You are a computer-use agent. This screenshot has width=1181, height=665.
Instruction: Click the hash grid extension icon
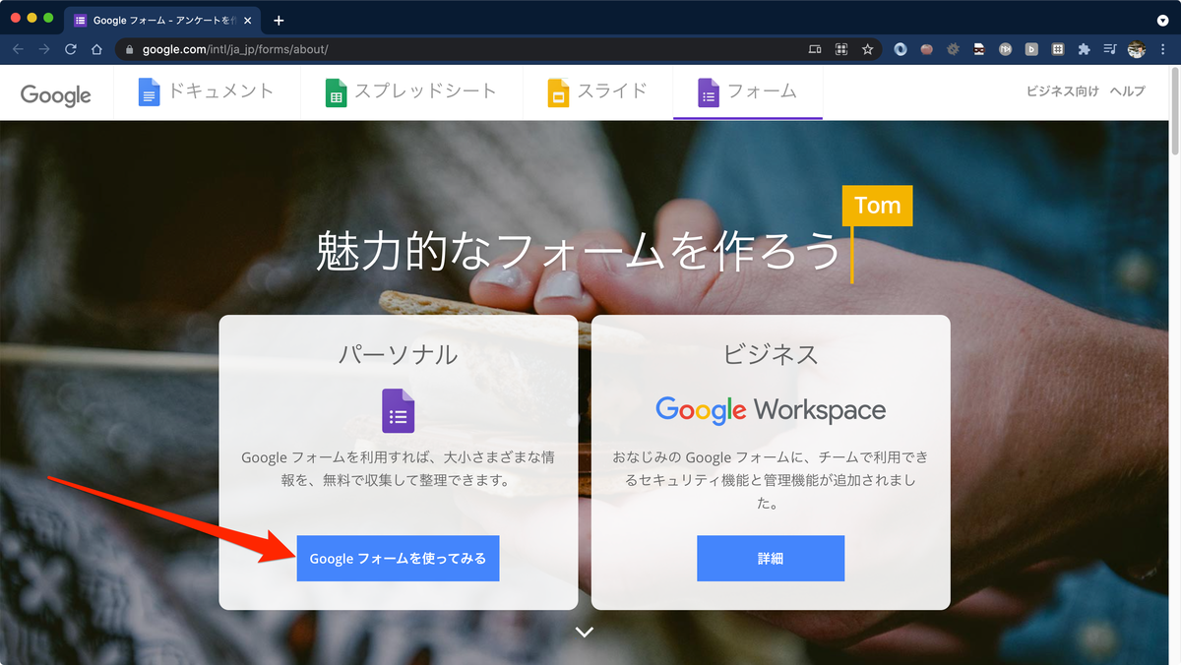click(1058, 48)
